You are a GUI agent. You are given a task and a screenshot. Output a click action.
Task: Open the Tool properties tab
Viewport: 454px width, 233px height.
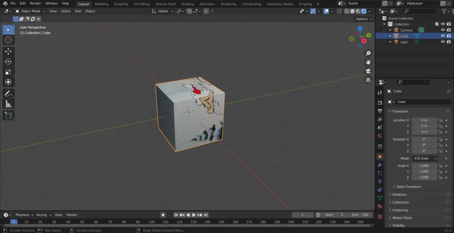(380, 92)
